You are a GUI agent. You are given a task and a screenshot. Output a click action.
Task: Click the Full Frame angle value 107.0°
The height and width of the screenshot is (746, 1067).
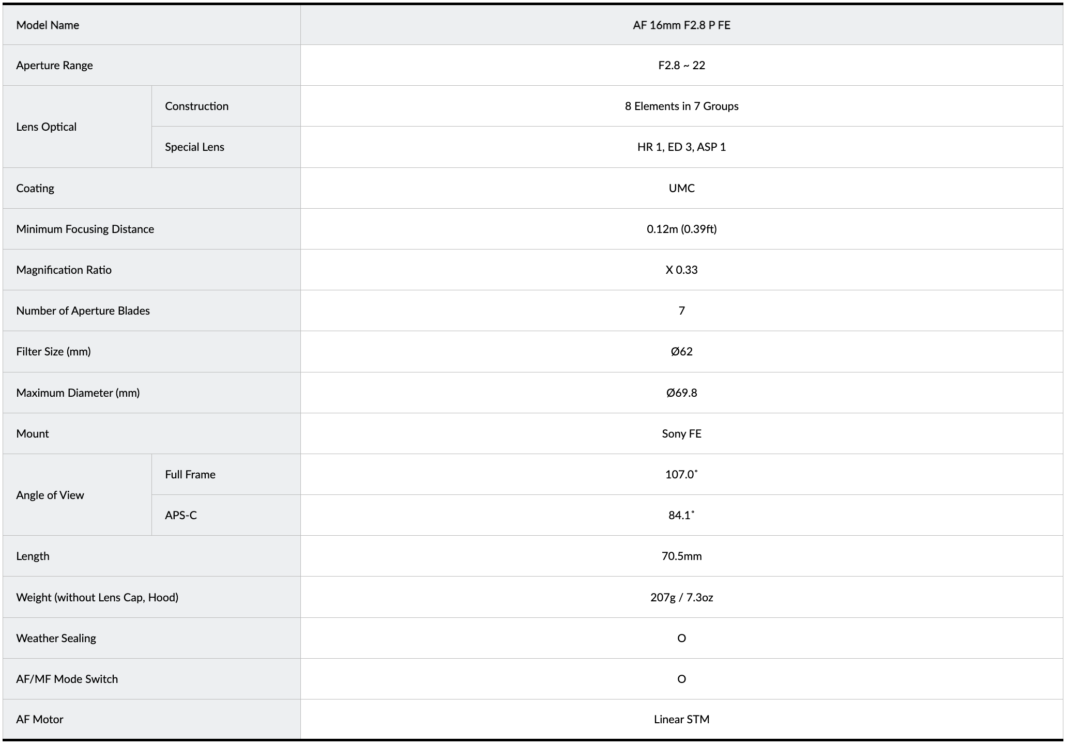[681, 474]
